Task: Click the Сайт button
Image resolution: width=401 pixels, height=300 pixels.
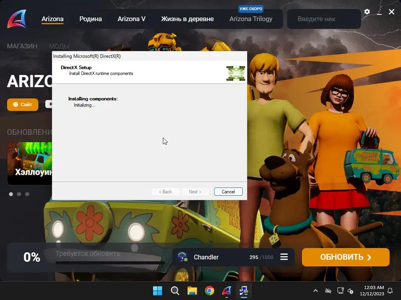Action: [22, 104]
